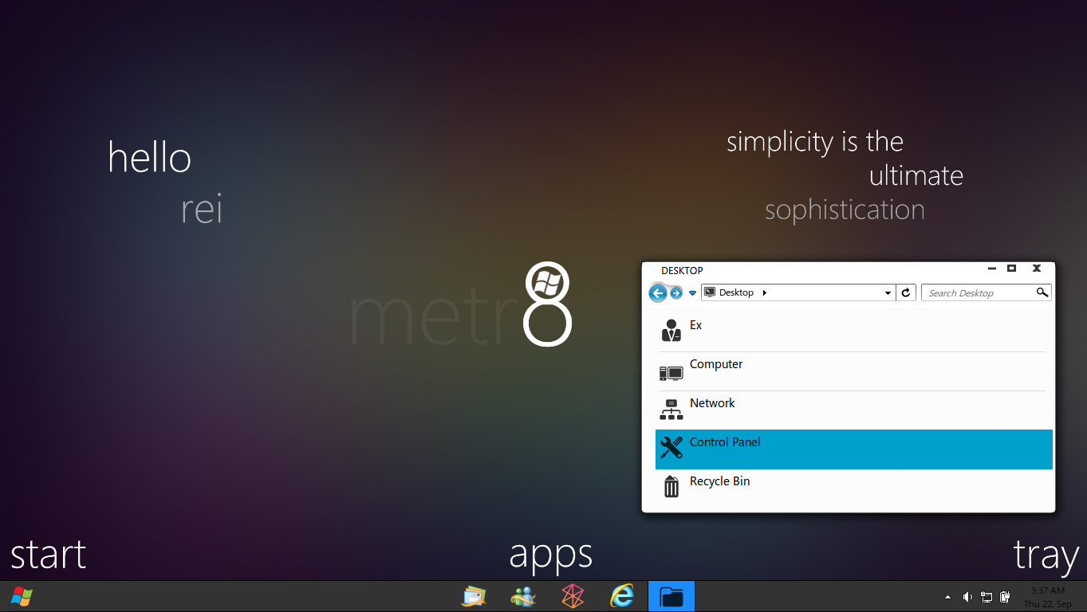Select the Recycle Bin item label
Image resolution: width=1087 pixels, height=612 pixels.
[x=719, y=481]
